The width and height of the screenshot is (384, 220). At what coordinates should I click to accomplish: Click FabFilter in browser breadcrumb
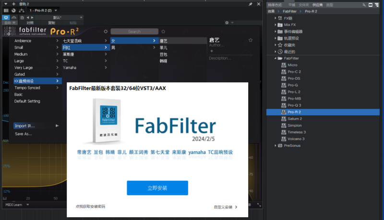coord(290,11)
